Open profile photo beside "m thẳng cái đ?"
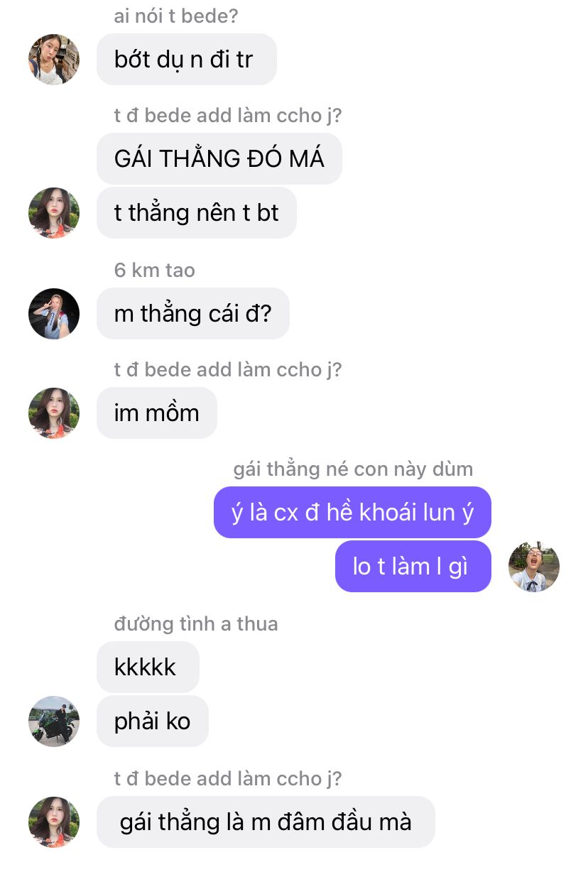Screen dimensions: 588x872 coord(54,313)
